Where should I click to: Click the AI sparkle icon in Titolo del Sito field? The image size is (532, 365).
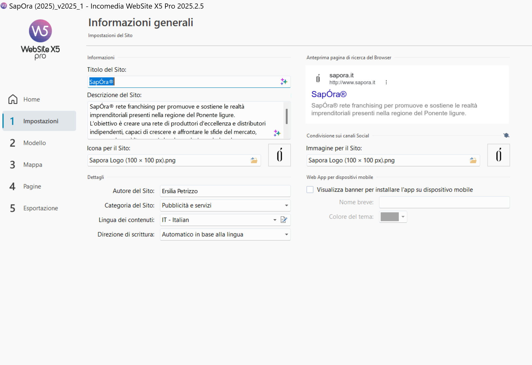[x=284, y=82]
